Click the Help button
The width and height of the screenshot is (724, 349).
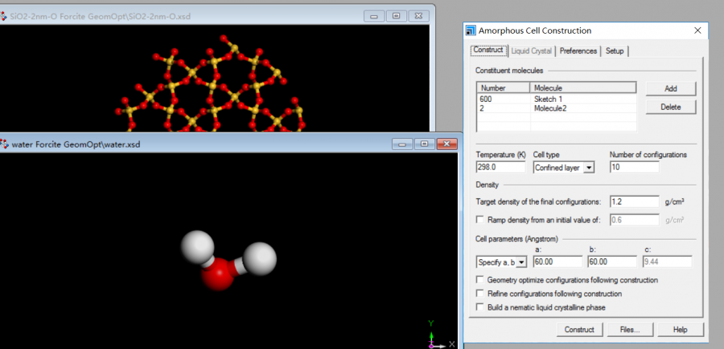click(680, 330)
